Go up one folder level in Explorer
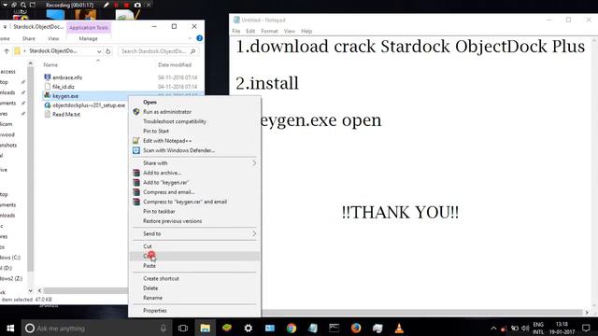The image size is (598, 336). point(7,51)
